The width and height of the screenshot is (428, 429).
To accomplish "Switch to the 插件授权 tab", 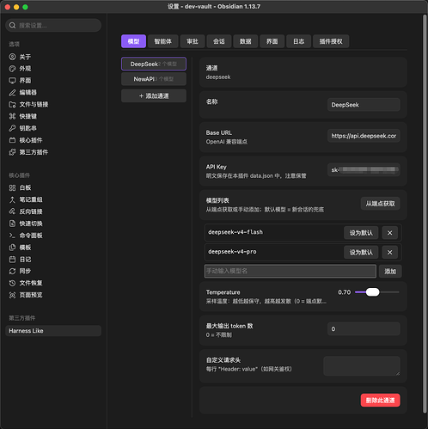I will (x=331, y=41).
